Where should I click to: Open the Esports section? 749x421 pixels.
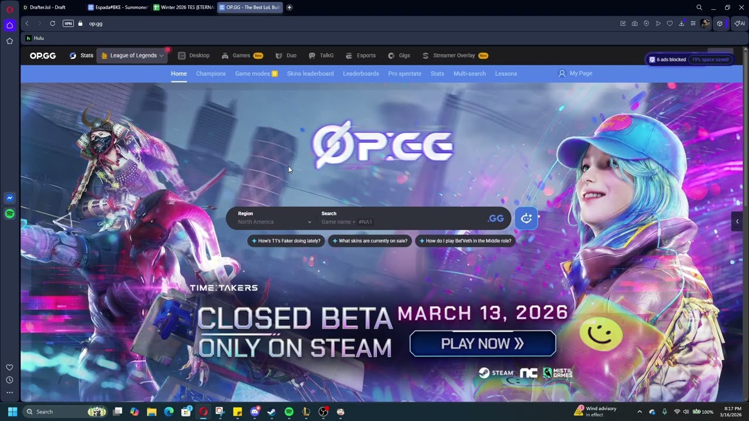point(360,56)
